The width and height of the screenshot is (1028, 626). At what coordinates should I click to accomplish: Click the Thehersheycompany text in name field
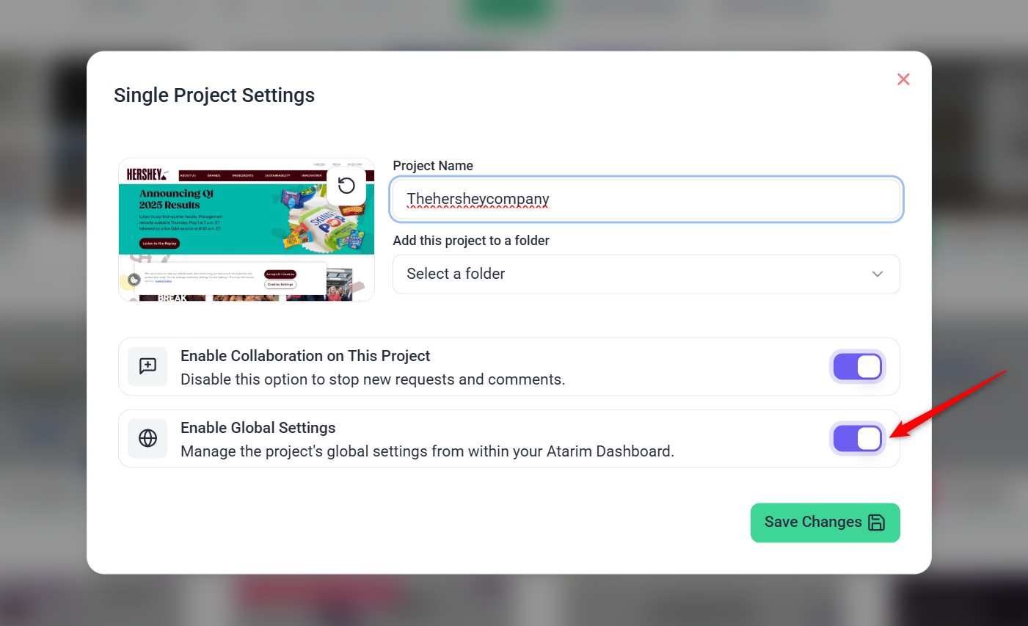tap(478, 199)
